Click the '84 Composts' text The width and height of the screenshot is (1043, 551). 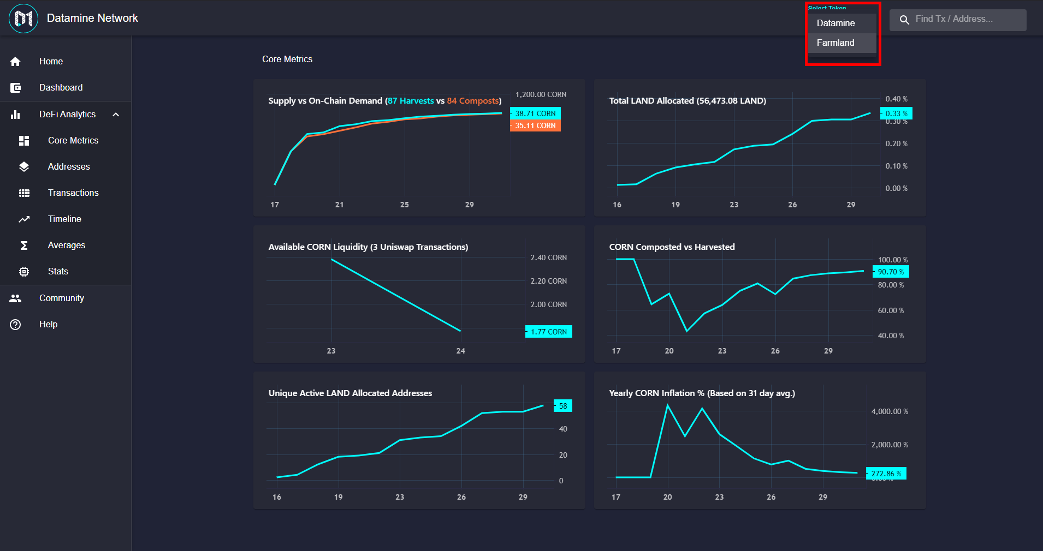[x=473, y=101]
